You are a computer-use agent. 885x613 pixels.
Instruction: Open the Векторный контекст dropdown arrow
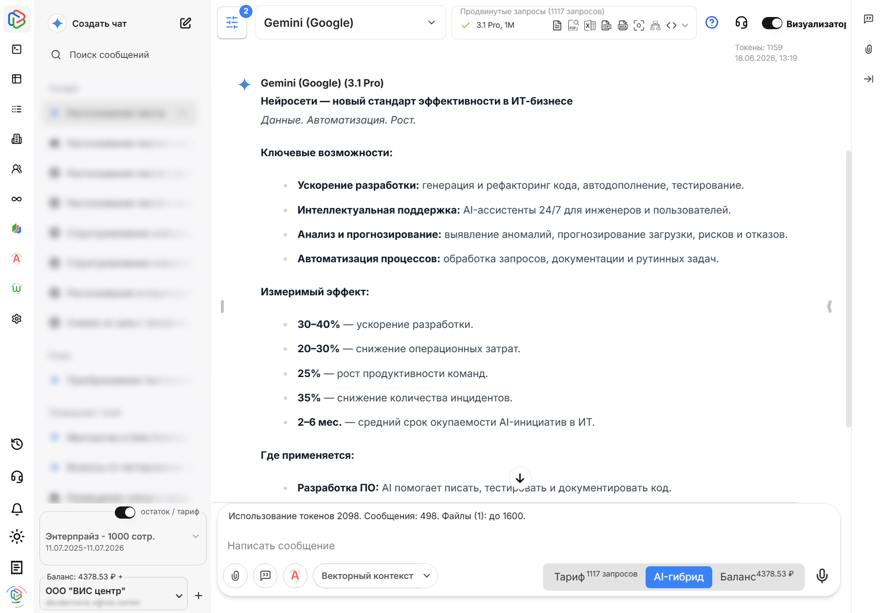click(427, 576)
